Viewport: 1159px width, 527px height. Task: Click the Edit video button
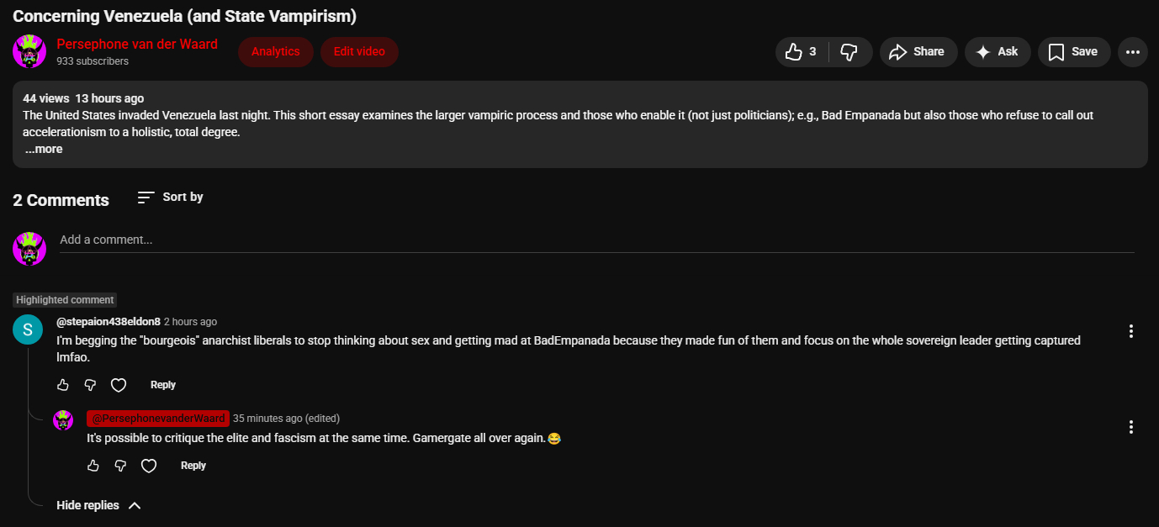tap(359, 52)
